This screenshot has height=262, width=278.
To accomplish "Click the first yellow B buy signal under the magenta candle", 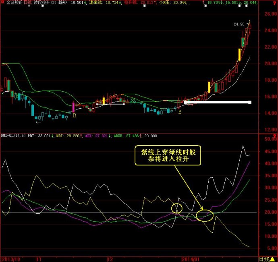I will [x=75, y=116].
